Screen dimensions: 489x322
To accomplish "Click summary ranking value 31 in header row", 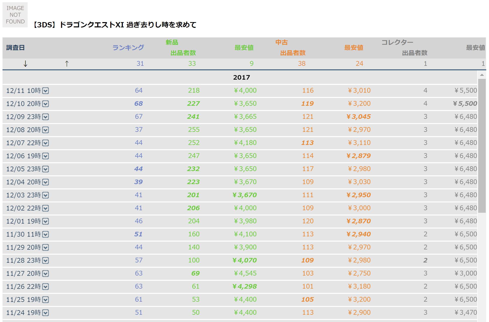I will (140, 64).
